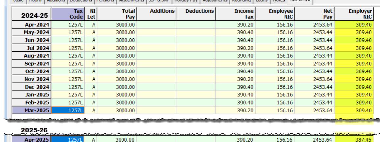The height and width of the screenshot is (142, 380).
Task: Click the NI letter A for Dec-2024
Action: pyautogui.click(x=91, y=87)
